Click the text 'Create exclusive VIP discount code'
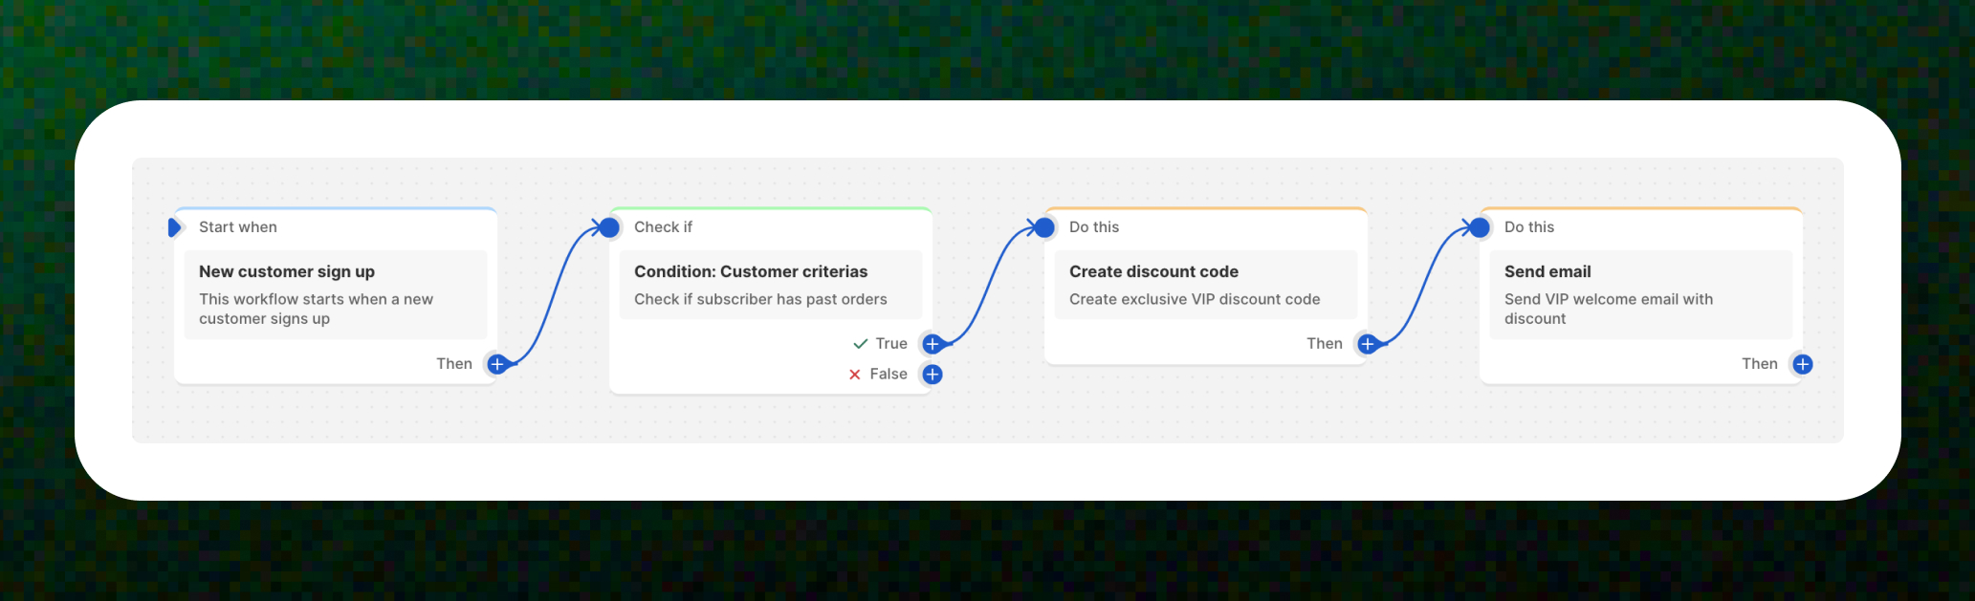The width and height of the screenshot is (1975, 601). click(x=1195, y=299)
